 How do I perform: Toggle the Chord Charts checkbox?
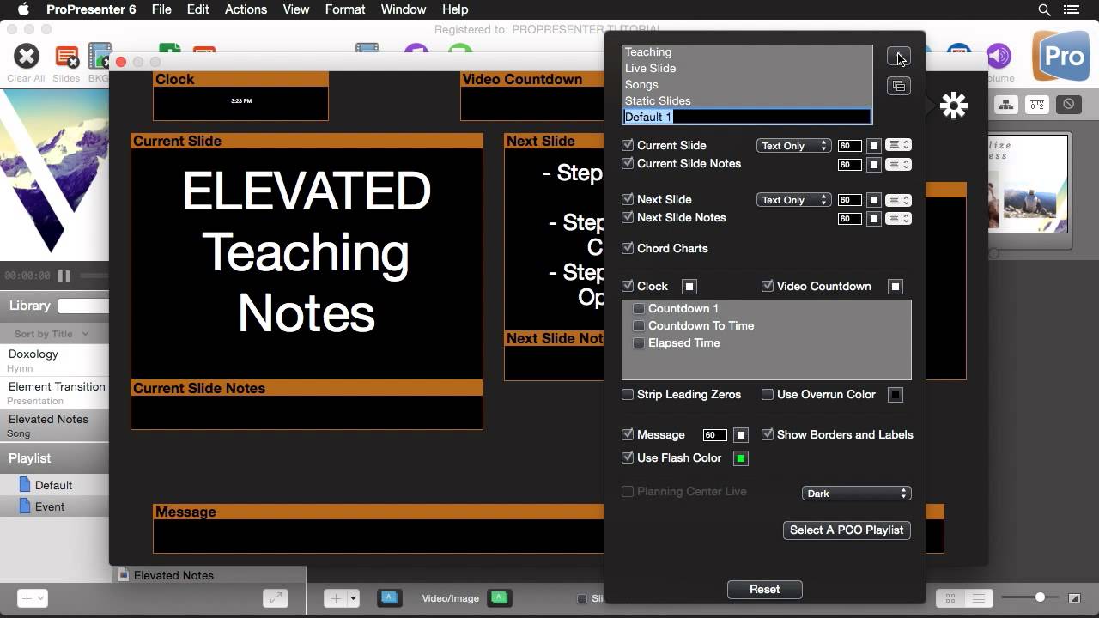[x=628, y=248]
